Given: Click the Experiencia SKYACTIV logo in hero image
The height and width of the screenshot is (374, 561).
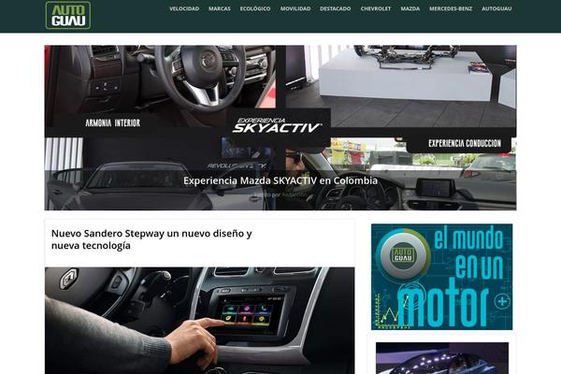Looking at the screenshot, I should click(277, 125).
